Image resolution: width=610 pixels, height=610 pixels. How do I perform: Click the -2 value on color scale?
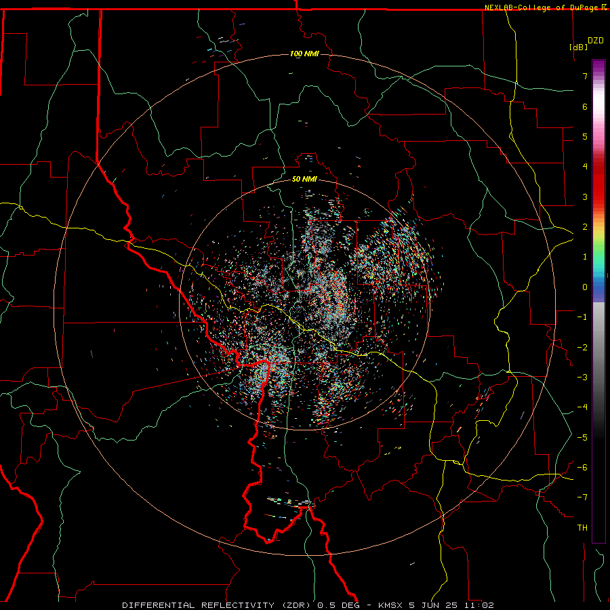click(x=582, y=348)
